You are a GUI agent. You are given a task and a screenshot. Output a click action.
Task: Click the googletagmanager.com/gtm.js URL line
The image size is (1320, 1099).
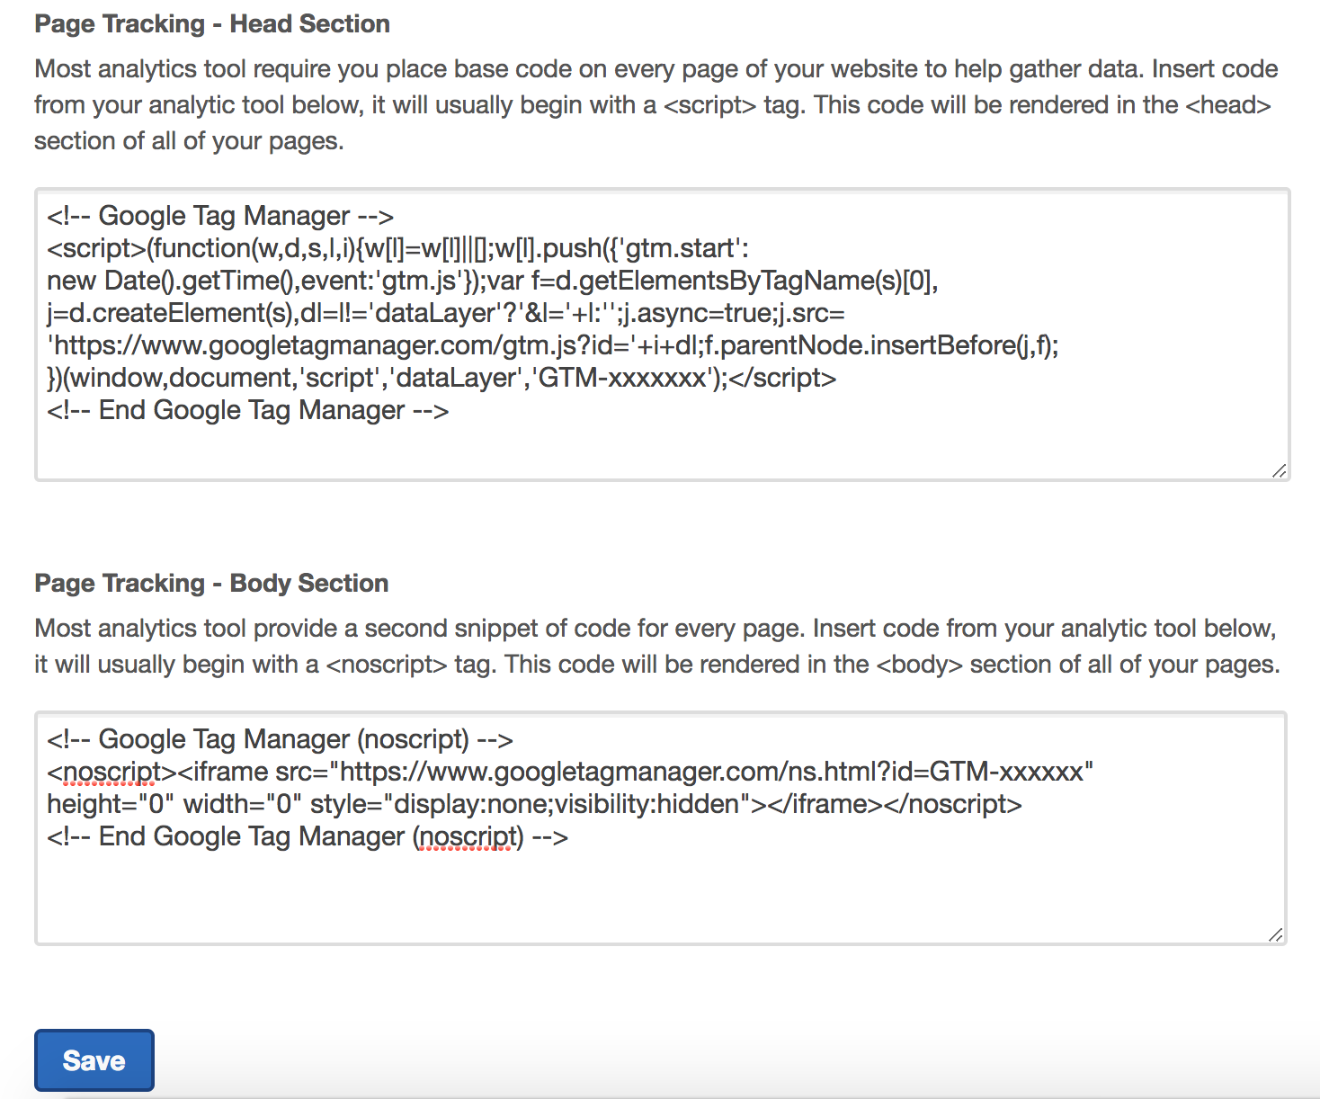point(553,345)
